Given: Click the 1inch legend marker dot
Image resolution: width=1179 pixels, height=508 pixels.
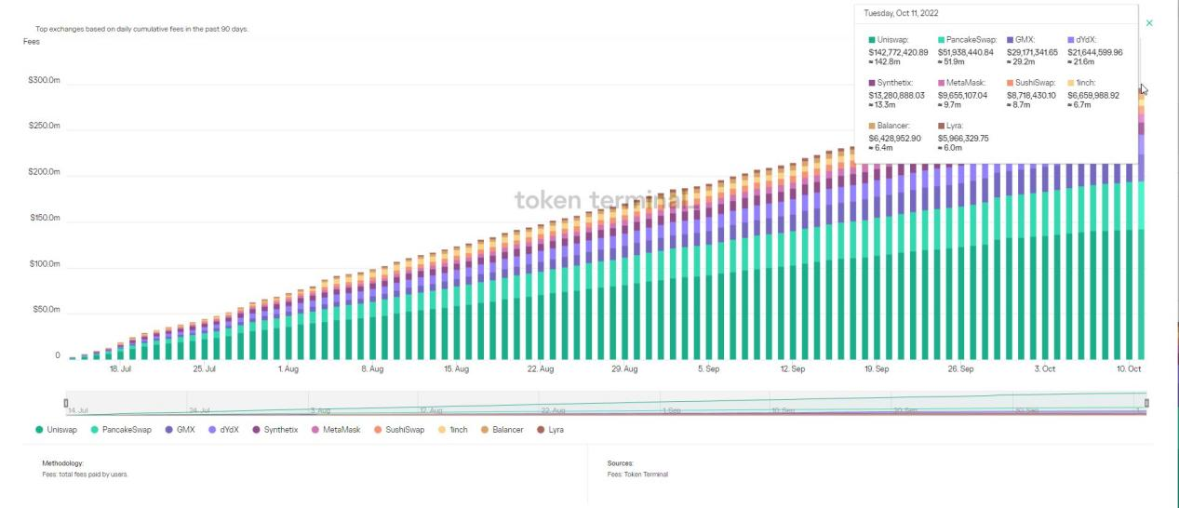Looking at the screenshot, I should coord(441,430).
